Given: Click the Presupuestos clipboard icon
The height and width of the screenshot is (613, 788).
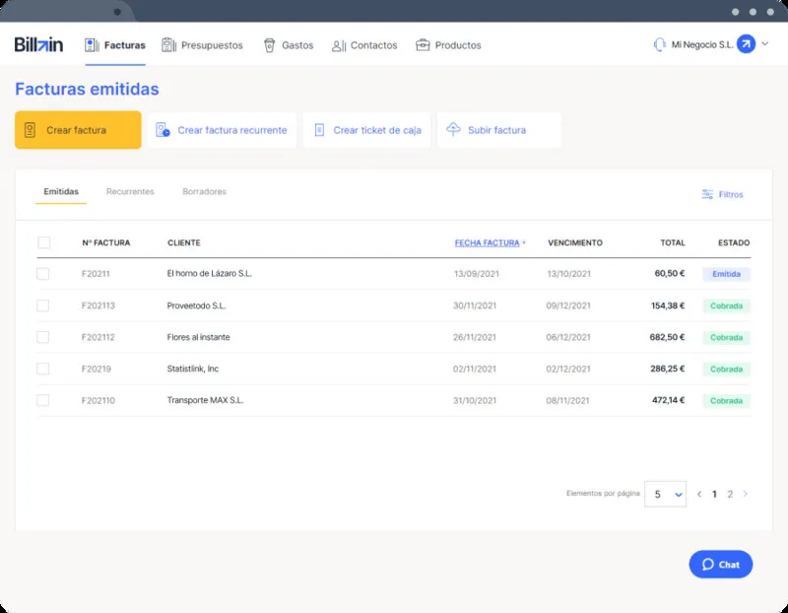Looking at the screenshot, I should pyautogui.click(x=168, y=45).
